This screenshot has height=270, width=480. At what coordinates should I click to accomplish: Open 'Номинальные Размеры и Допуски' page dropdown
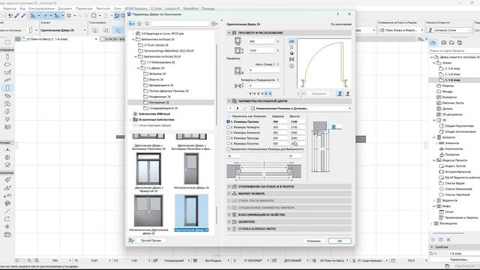point(301,108)
